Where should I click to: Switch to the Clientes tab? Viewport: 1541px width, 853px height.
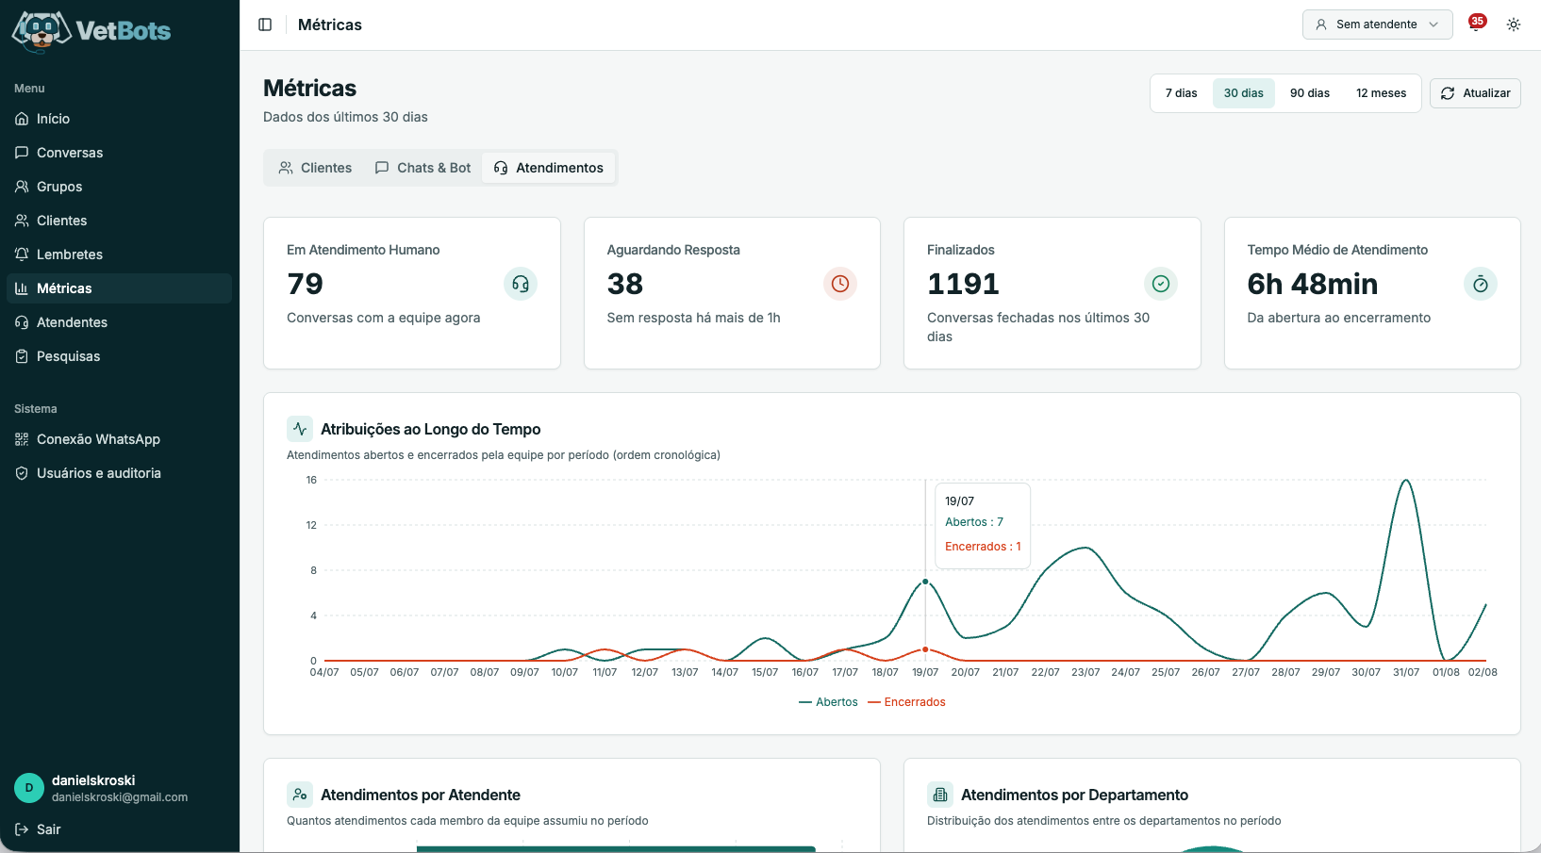tap(315, 168)
